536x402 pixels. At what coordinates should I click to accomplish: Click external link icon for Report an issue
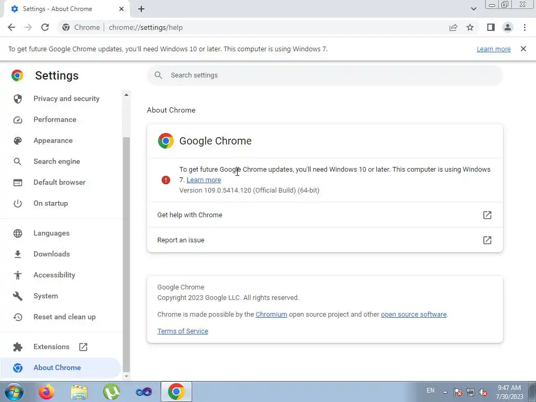pyautogui.click(x=487, y=240)
